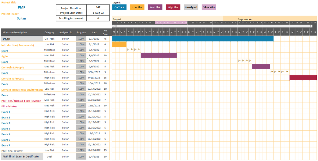Select the Project Duration value 147
Viewport: 318px width, 161px height.
click(x=98, y=7)
